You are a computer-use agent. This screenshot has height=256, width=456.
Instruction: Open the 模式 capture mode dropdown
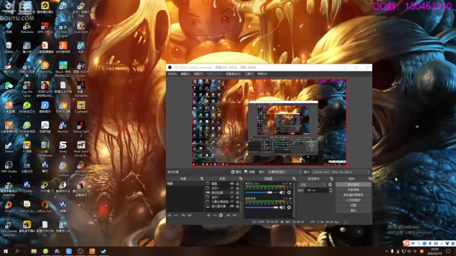point(284,172)
